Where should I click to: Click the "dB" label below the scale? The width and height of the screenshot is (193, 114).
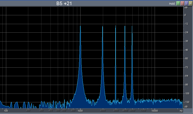(x=186, y=106)
